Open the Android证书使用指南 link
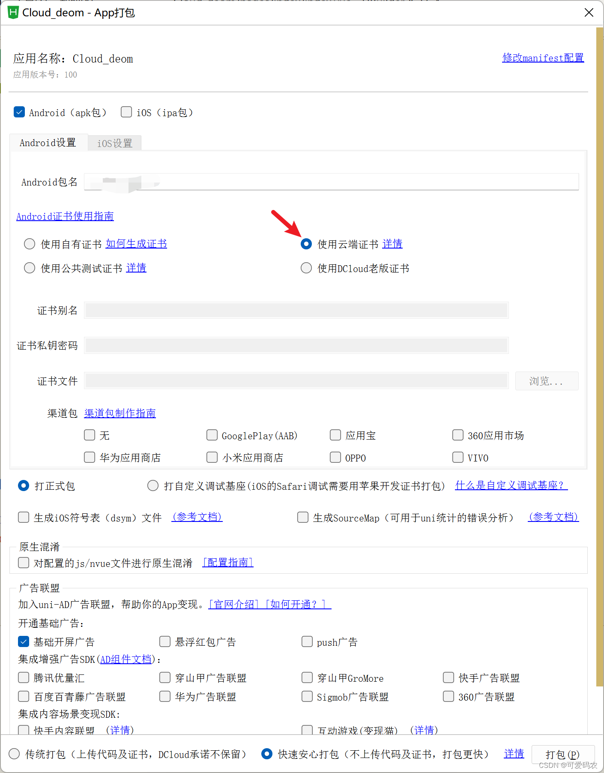 click(x=65, y=216)
